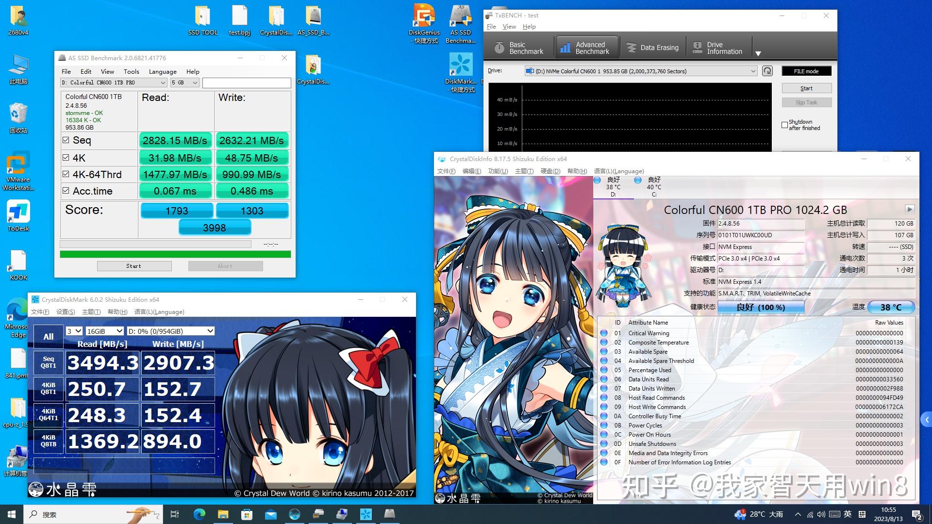This screenshot has width=932, height=524.
Task: Open the 2680v4 desktop folder
Action: pyautogui.click(x=18, y=20)
